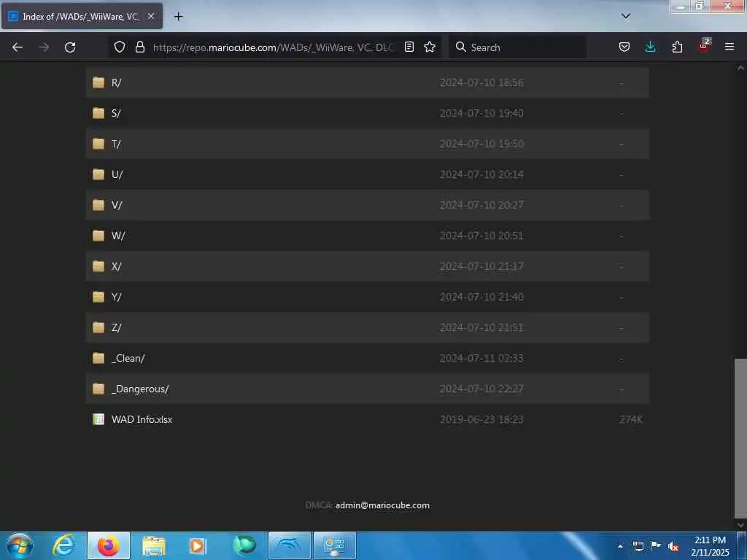The image size is (747, 560).
Task: Click the scrollbar up arrow
Action: pos(740,68)
